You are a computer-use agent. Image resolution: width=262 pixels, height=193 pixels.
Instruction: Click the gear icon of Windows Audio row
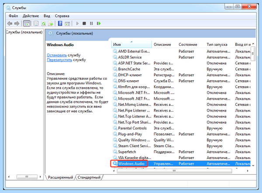point(115,163)
